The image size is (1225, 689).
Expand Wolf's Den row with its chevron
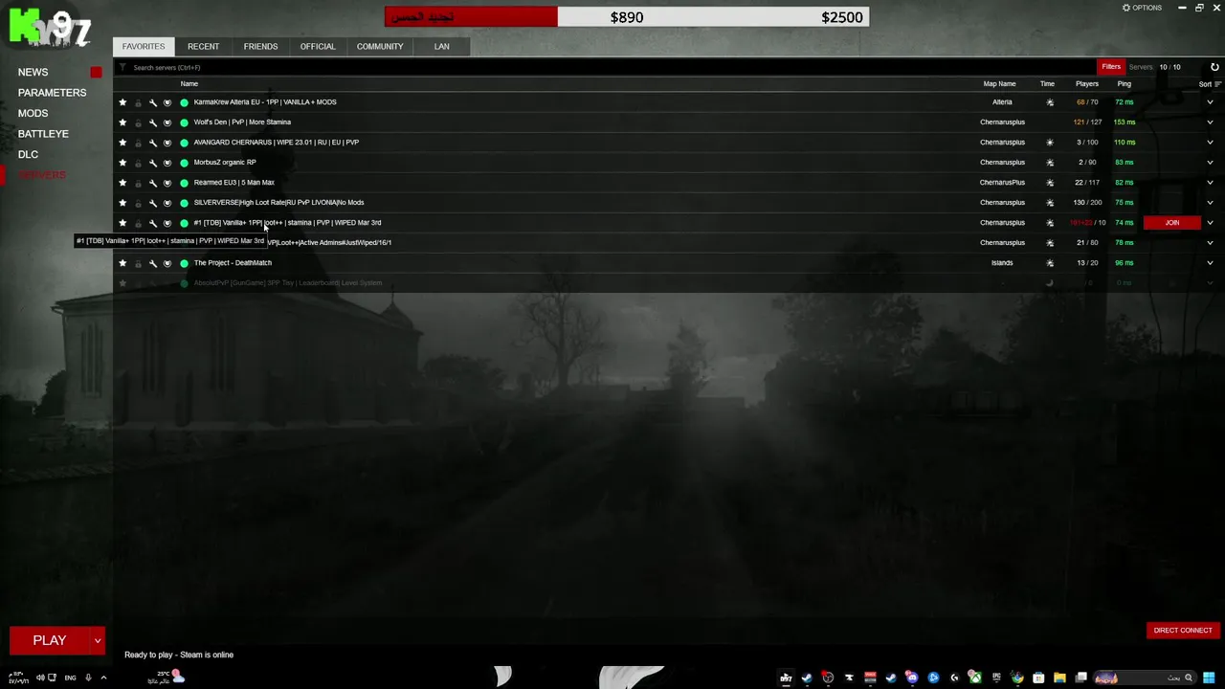(x=1210, y=122)
